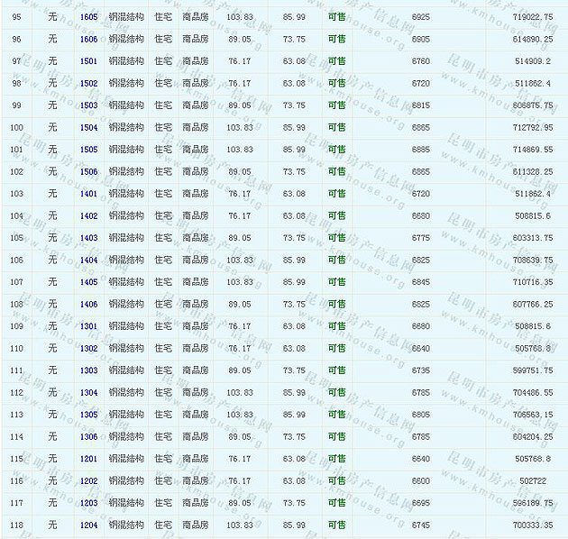
Task: Click 可售 status in row 112
Action: click(x=336, y=393)
